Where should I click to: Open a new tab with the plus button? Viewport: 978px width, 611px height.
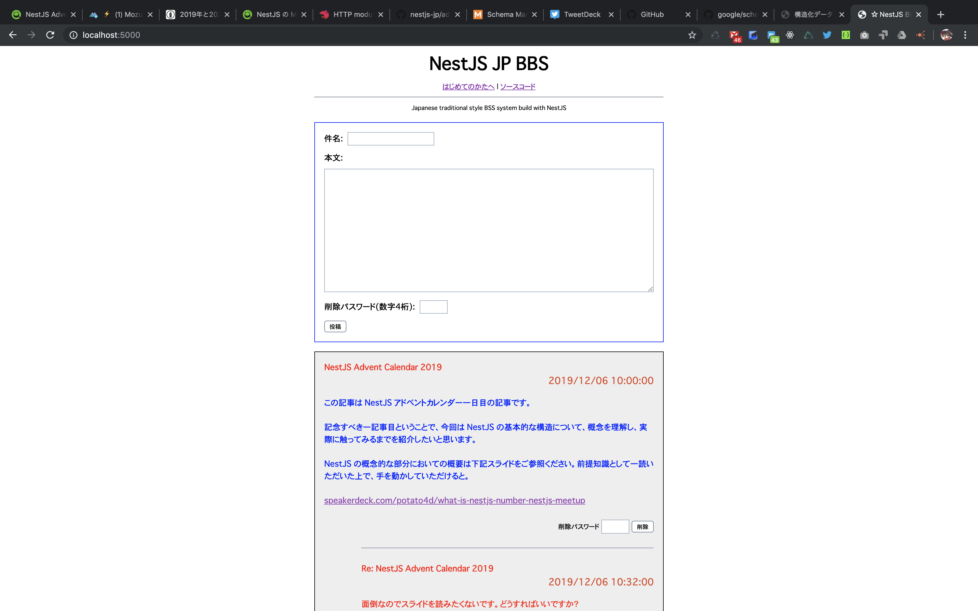[941, 14]
